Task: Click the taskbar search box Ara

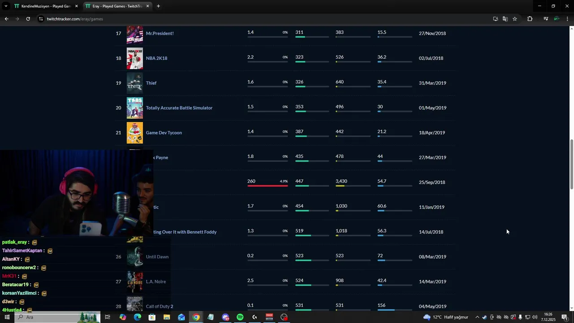Action: (57, 317)
